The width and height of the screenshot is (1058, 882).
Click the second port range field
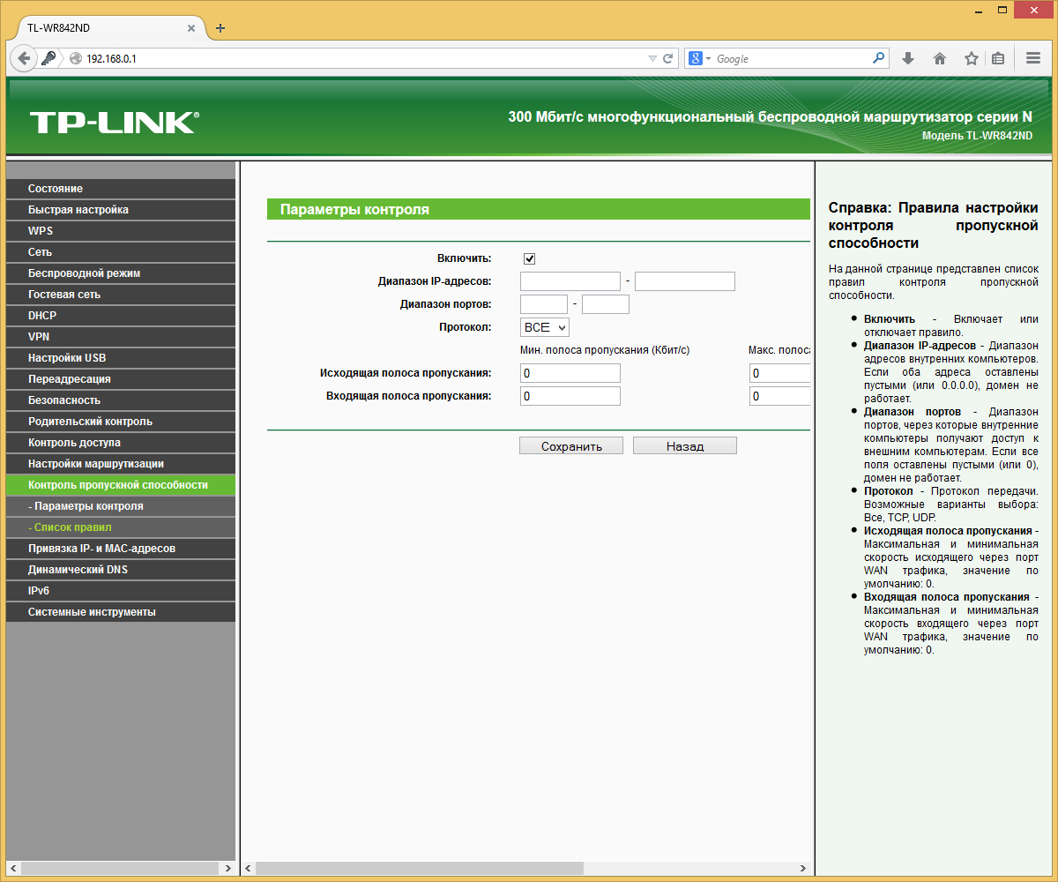[606, 304]
